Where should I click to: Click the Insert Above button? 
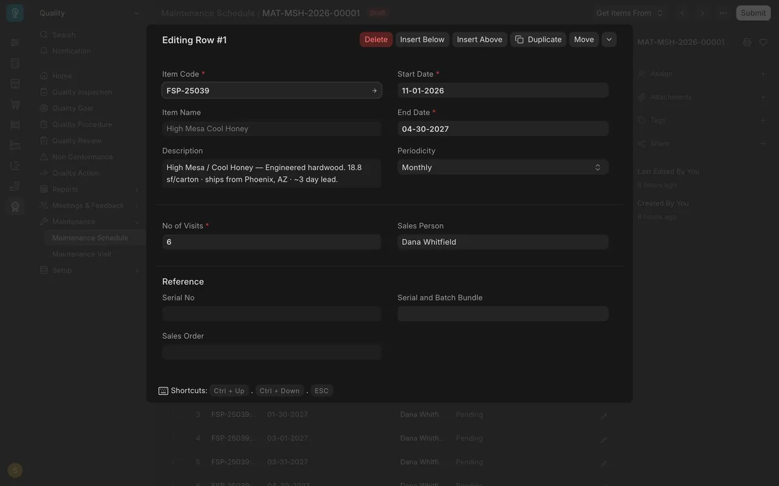point(480,39)
